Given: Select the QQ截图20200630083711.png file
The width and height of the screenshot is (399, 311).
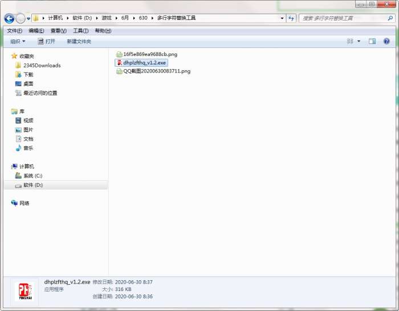Looking at the screenshot, I should [x=156, y=71].
